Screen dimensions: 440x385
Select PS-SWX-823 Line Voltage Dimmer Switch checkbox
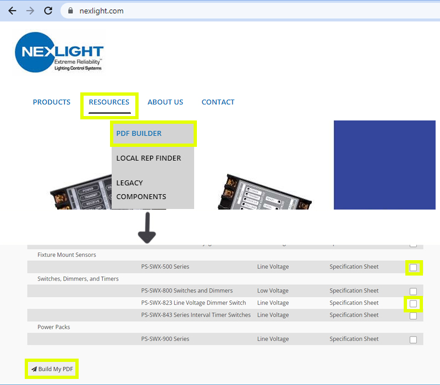coord(413,304)
